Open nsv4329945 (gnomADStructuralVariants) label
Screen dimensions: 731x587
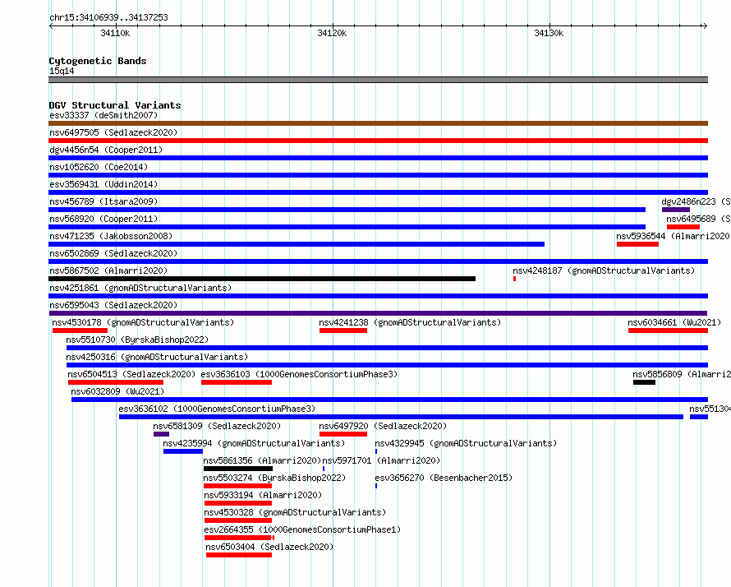[x=466, y=443]
